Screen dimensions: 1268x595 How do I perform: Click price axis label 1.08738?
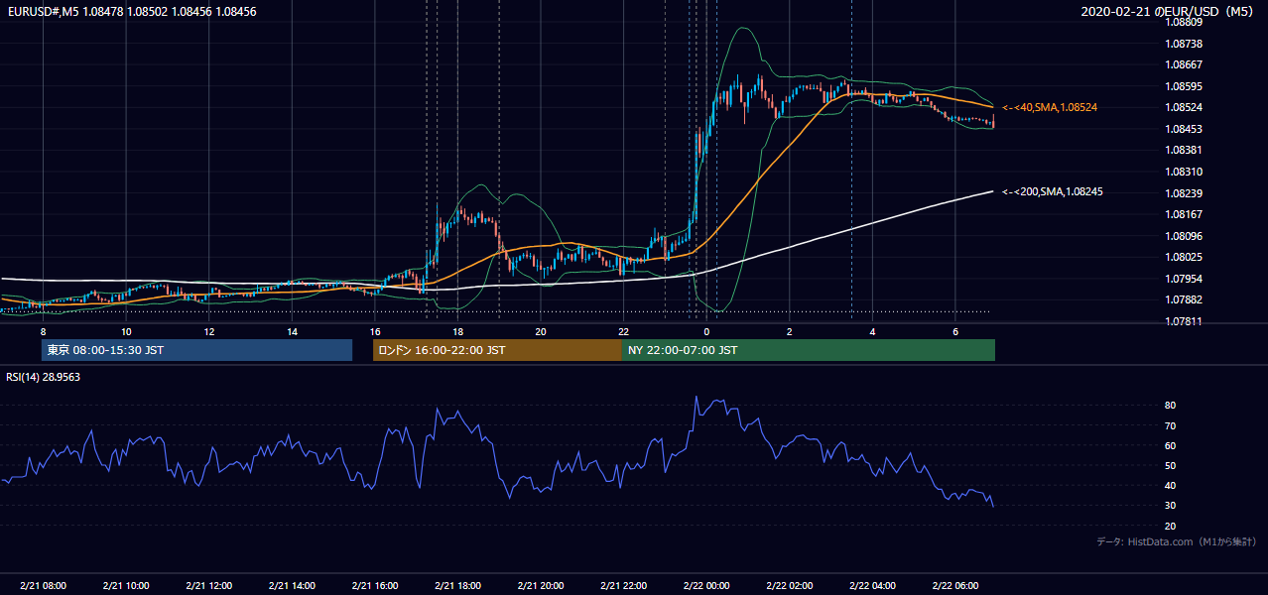point(1185,44)
